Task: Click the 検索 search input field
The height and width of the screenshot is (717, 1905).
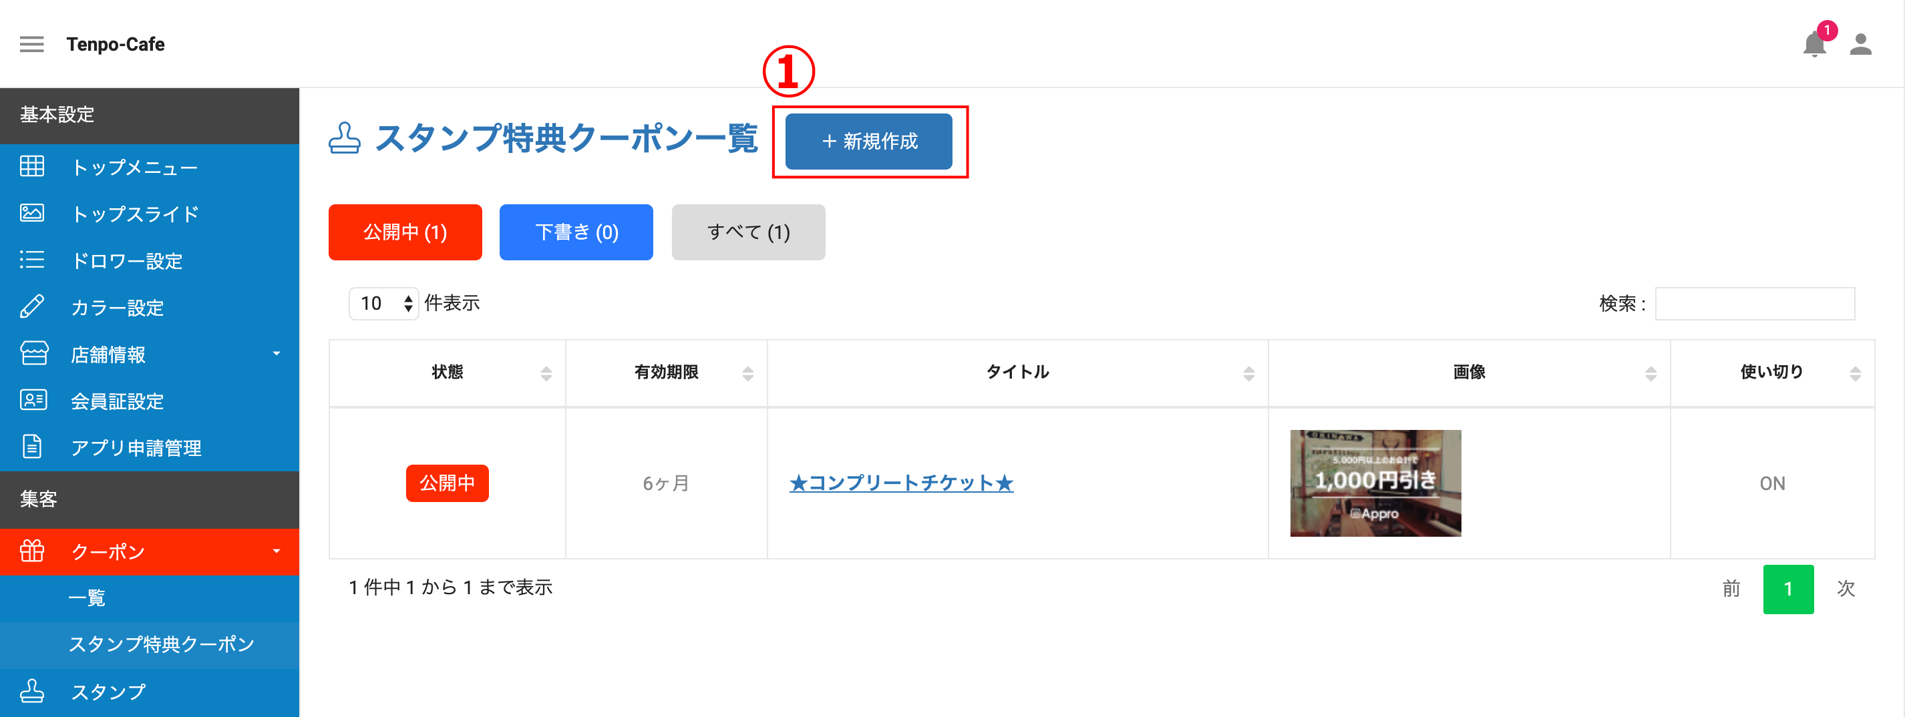Action: pyautogui.click(x=1754, y=304)
